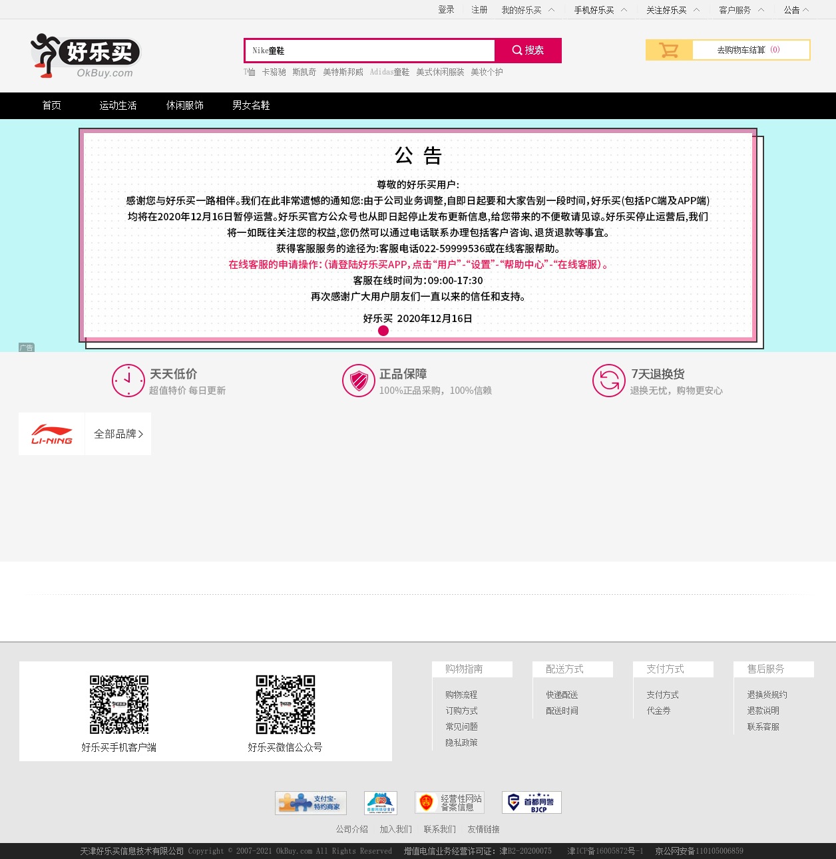The image size is (836, 859).
Task: Open 常见问题 footer link
Action: [x=461, y=727]
